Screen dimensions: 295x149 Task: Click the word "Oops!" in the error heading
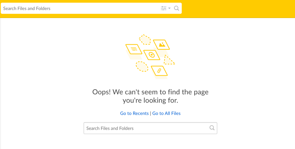click(x=101, y=92)
